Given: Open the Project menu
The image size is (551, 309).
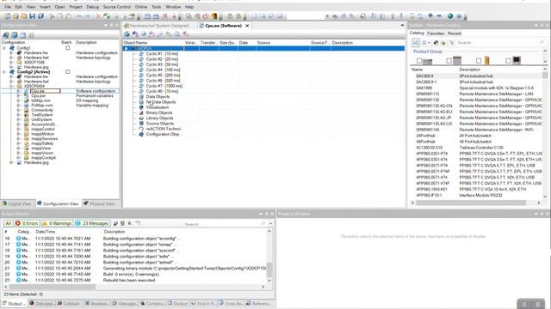Looking at the screenshot, I should (x=76, y=7).
